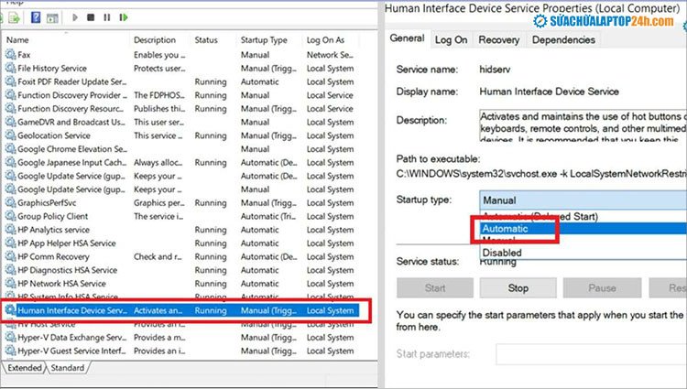687x389 pixels.
Task: Click the path to executable svchost.exe text
Action: click(541, 174)
